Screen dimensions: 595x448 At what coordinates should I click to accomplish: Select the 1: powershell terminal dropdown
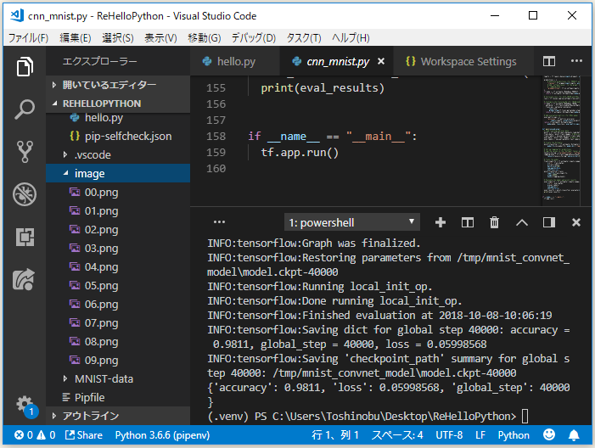coord(351,222)
